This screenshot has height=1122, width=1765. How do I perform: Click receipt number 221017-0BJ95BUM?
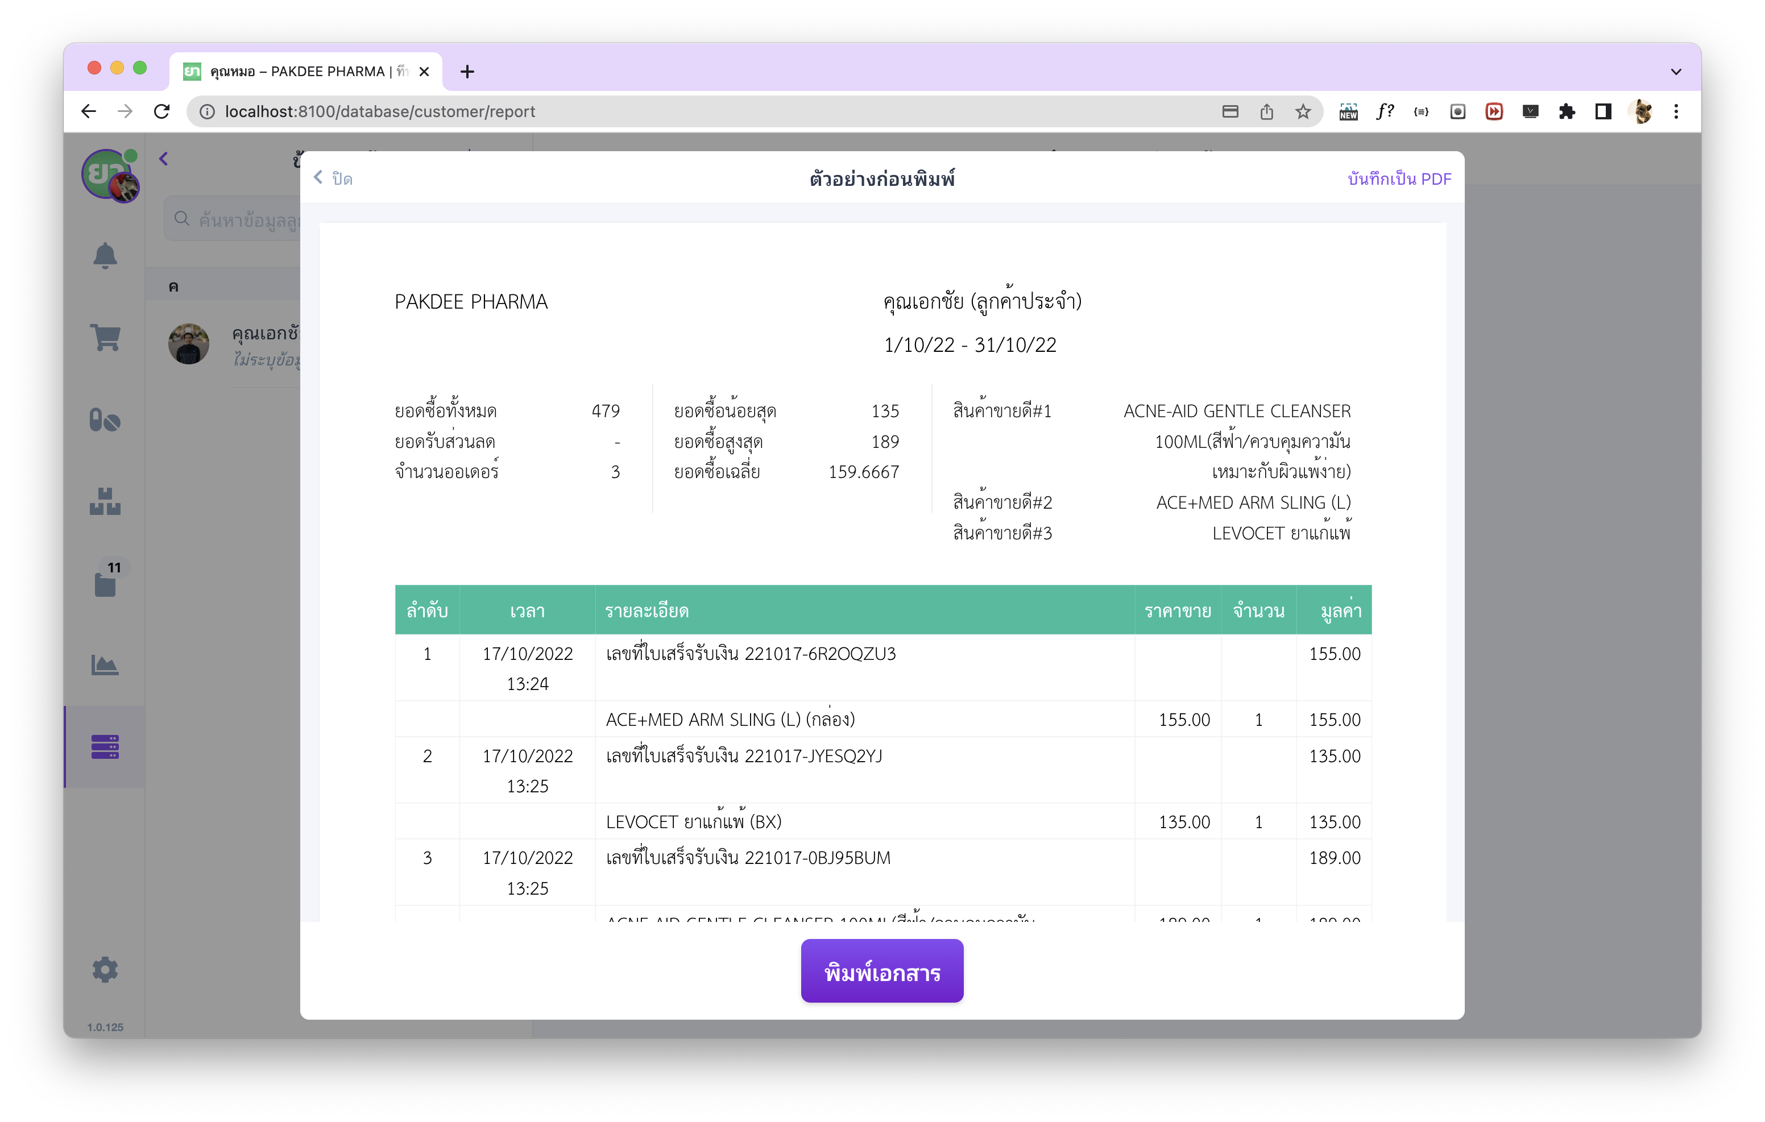[x=817, y=858]
